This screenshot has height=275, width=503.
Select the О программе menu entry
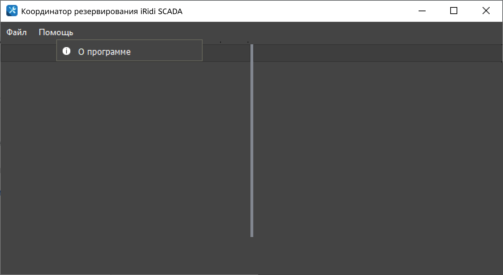click(104, 52)
